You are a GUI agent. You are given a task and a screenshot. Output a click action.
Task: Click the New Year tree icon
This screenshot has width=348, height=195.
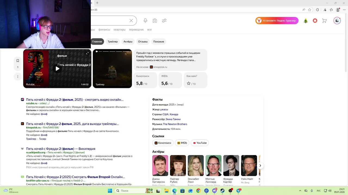pyautogui.click(x=306, y=21)
